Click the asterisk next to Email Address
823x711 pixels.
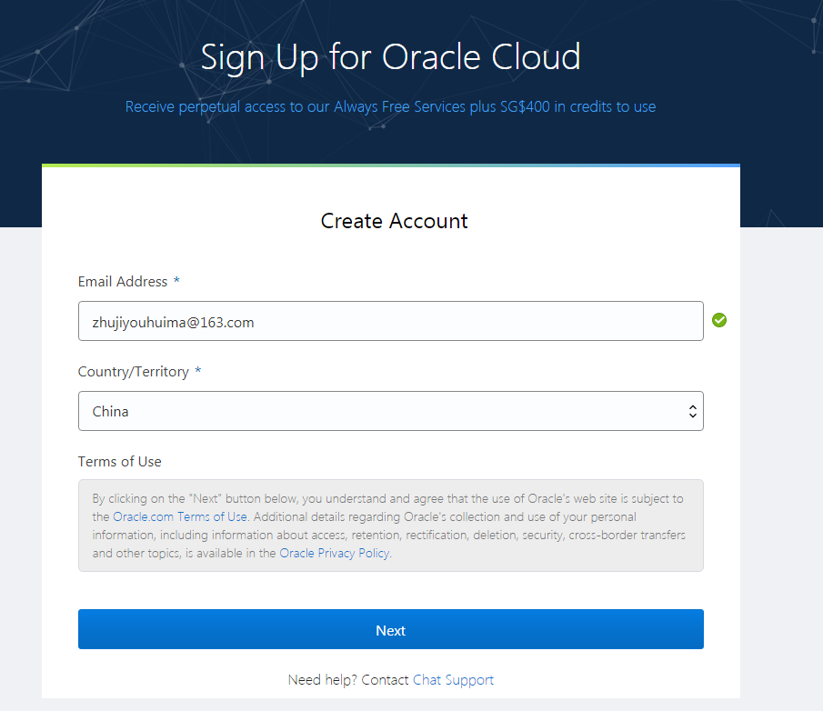pyautogui.click(x=176, y=282)
